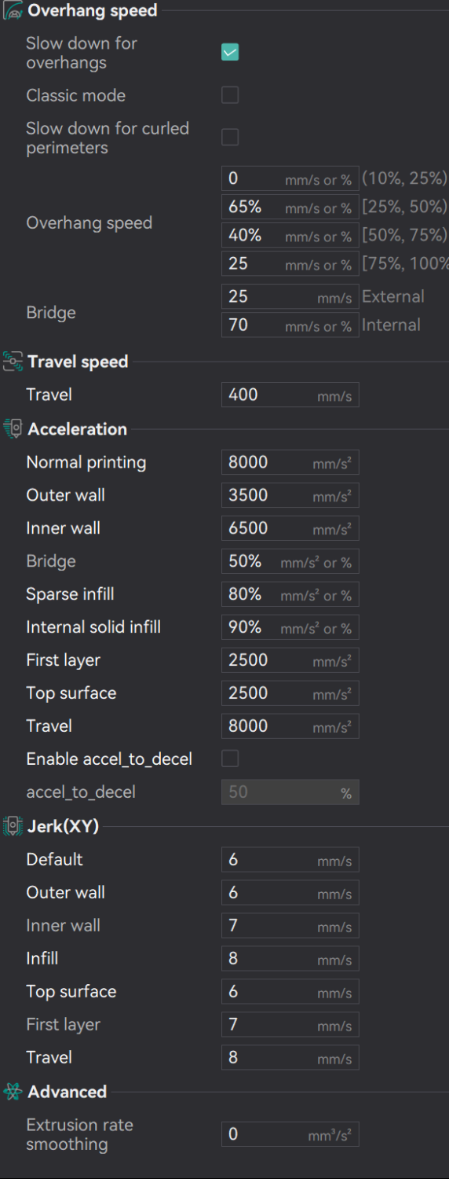Screen dimensions: 449x1179
Task: Click the External bridge speed field
Action: (290, 296)
